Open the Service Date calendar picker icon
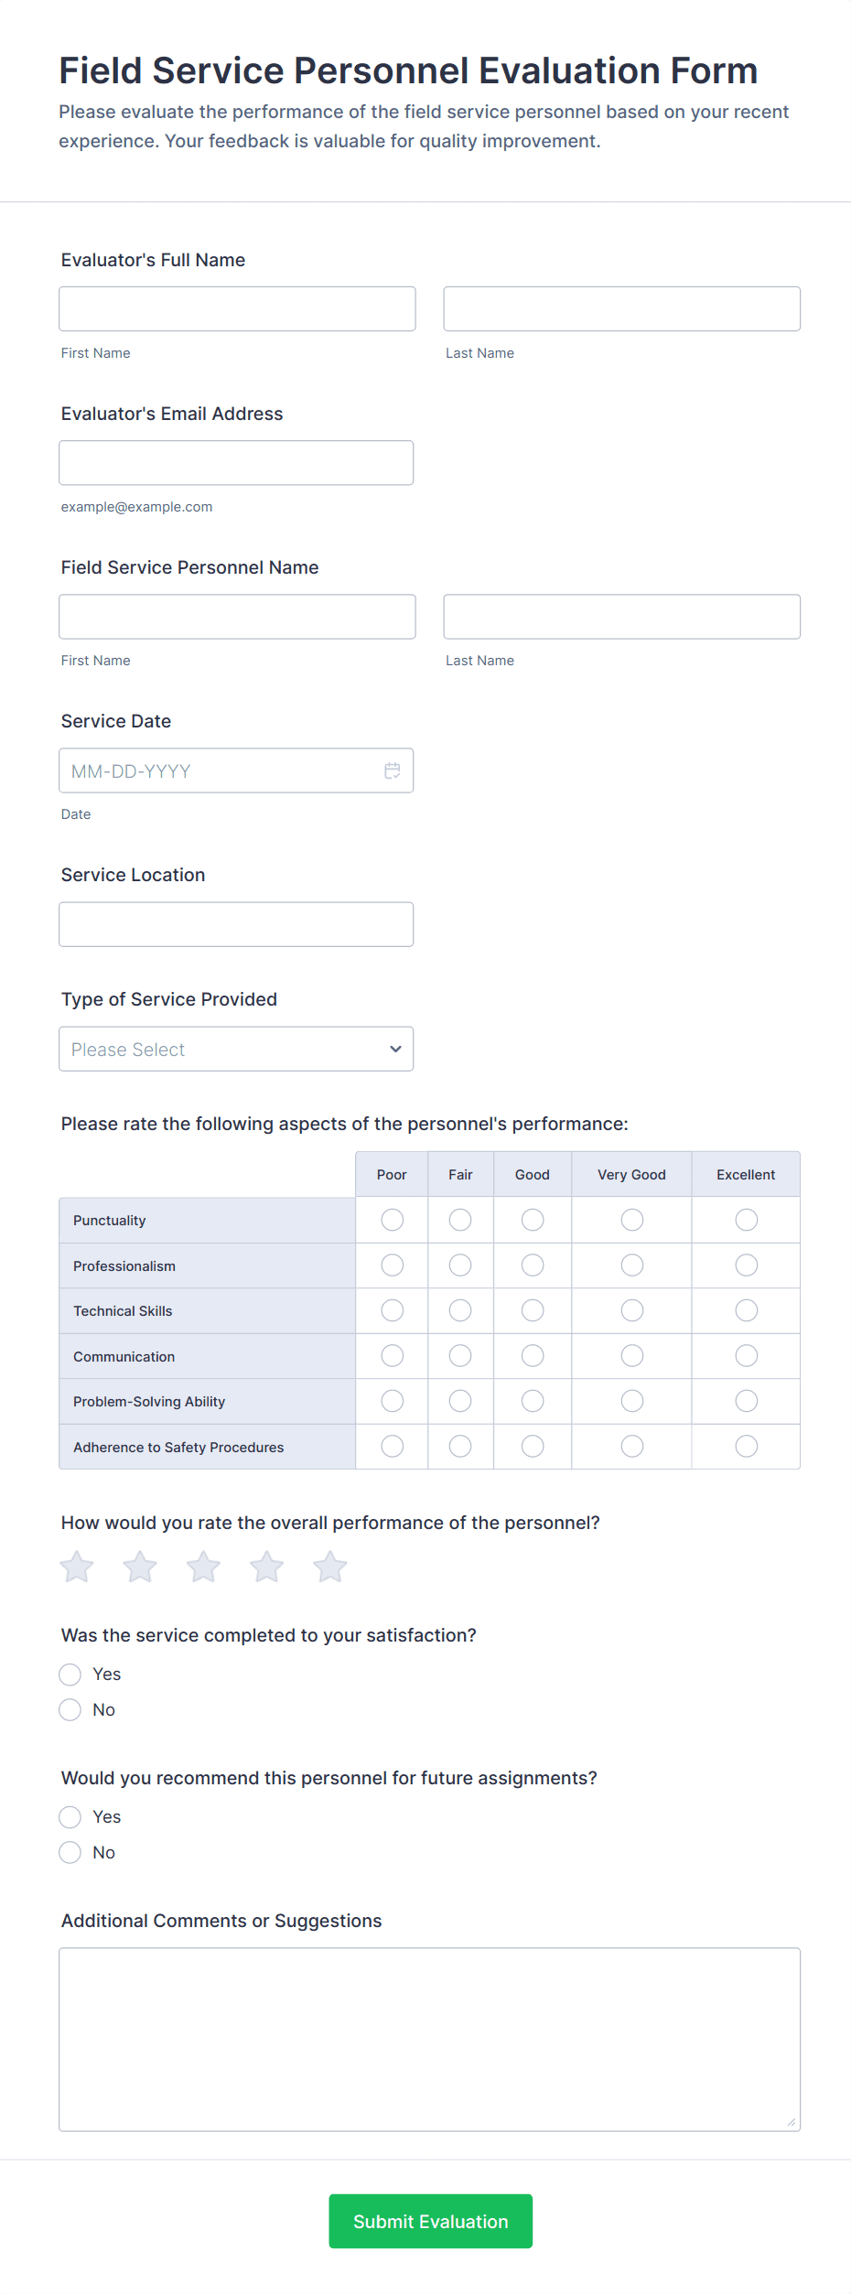The width and height of the screenshot is (851, 2294). click(x=392, y=770)
